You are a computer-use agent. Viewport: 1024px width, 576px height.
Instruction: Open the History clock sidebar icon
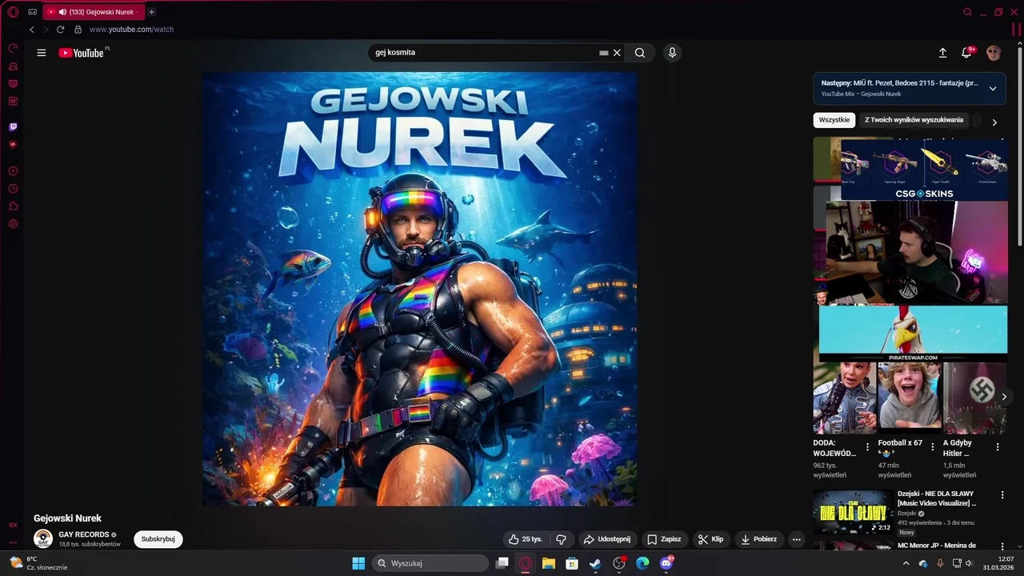13,189
